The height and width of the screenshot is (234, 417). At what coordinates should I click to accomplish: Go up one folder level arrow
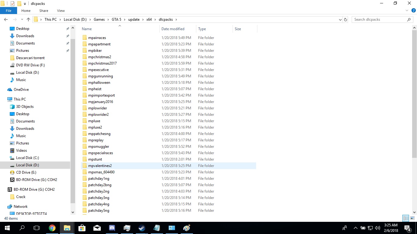click(x=28, y=19)
